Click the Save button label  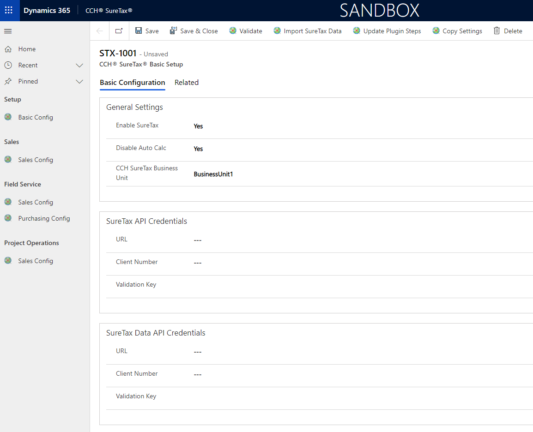152,31
